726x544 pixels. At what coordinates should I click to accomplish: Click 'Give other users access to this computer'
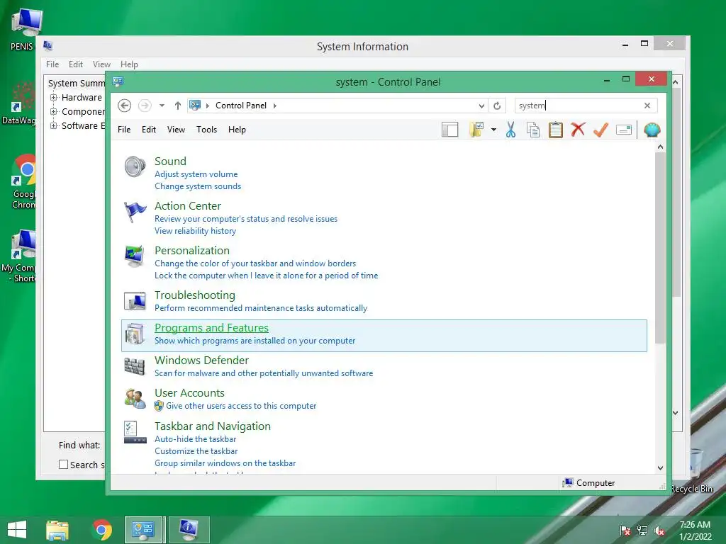[241, 406]
